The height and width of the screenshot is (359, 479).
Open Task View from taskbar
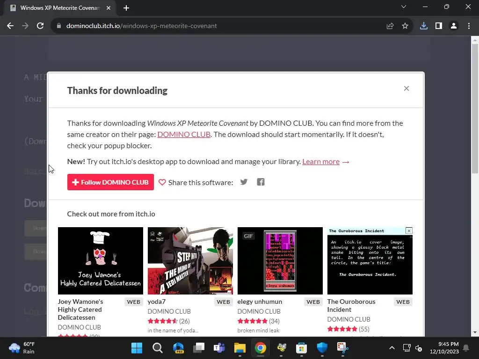[x=198, y=348]
